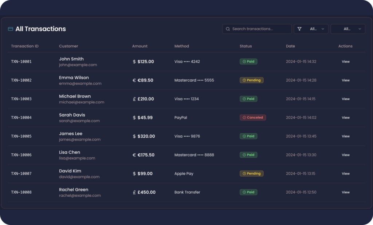373x225 pixels.
Task: Focus the Search transactions input field
Action: (257, 29)
